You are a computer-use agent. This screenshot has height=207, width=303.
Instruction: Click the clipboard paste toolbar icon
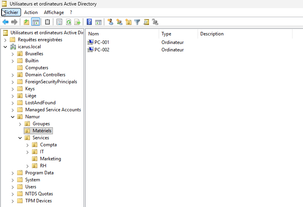[x=47, y=22]
